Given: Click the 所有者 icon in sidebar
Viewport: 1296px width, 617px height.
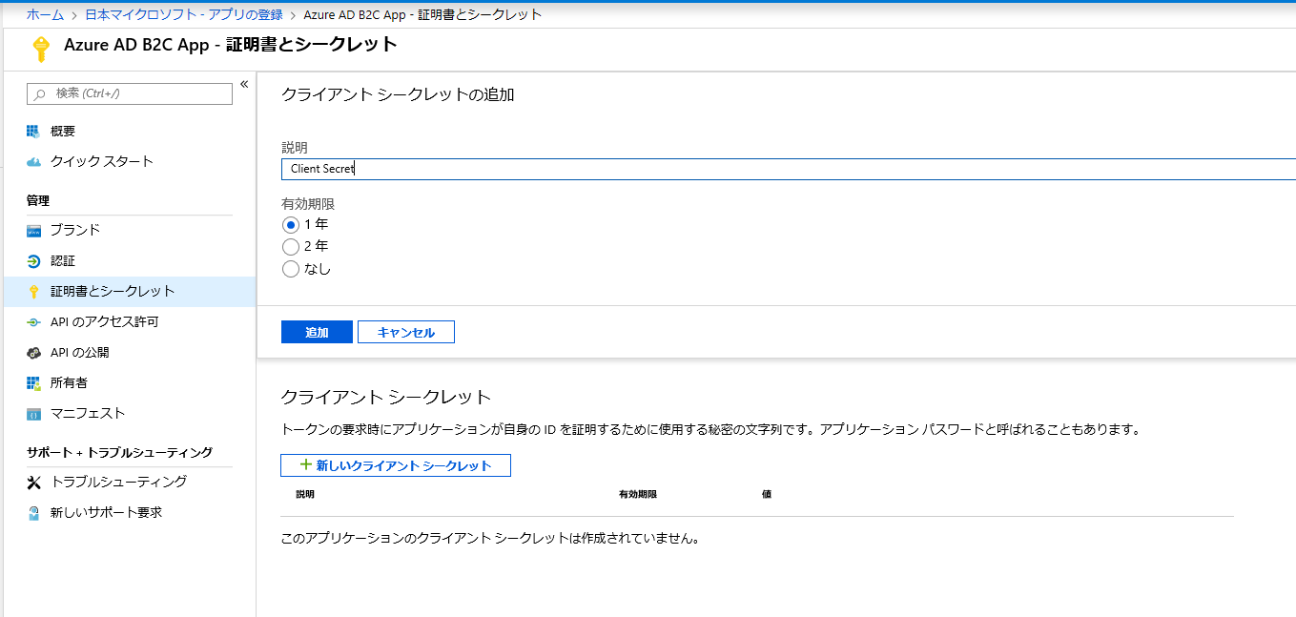Looking at the screenshot, I should (x=33, y=382).
